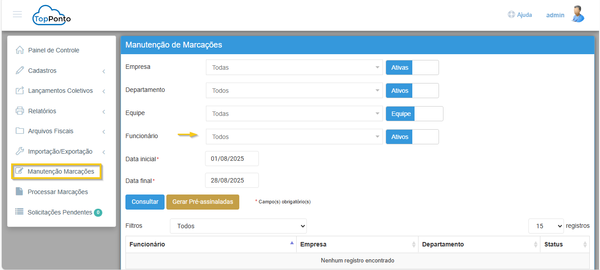Click the Relatórios printer icon
600x270 pixels.
pos(20,111)
